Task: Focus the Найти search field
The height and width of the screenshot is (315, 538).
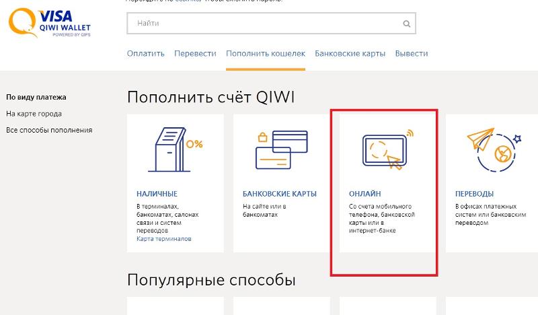Action: point(271,24)
